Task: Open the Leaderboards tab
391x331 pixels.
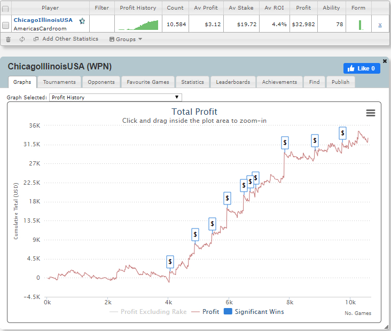Action: (x=233, y=82)
